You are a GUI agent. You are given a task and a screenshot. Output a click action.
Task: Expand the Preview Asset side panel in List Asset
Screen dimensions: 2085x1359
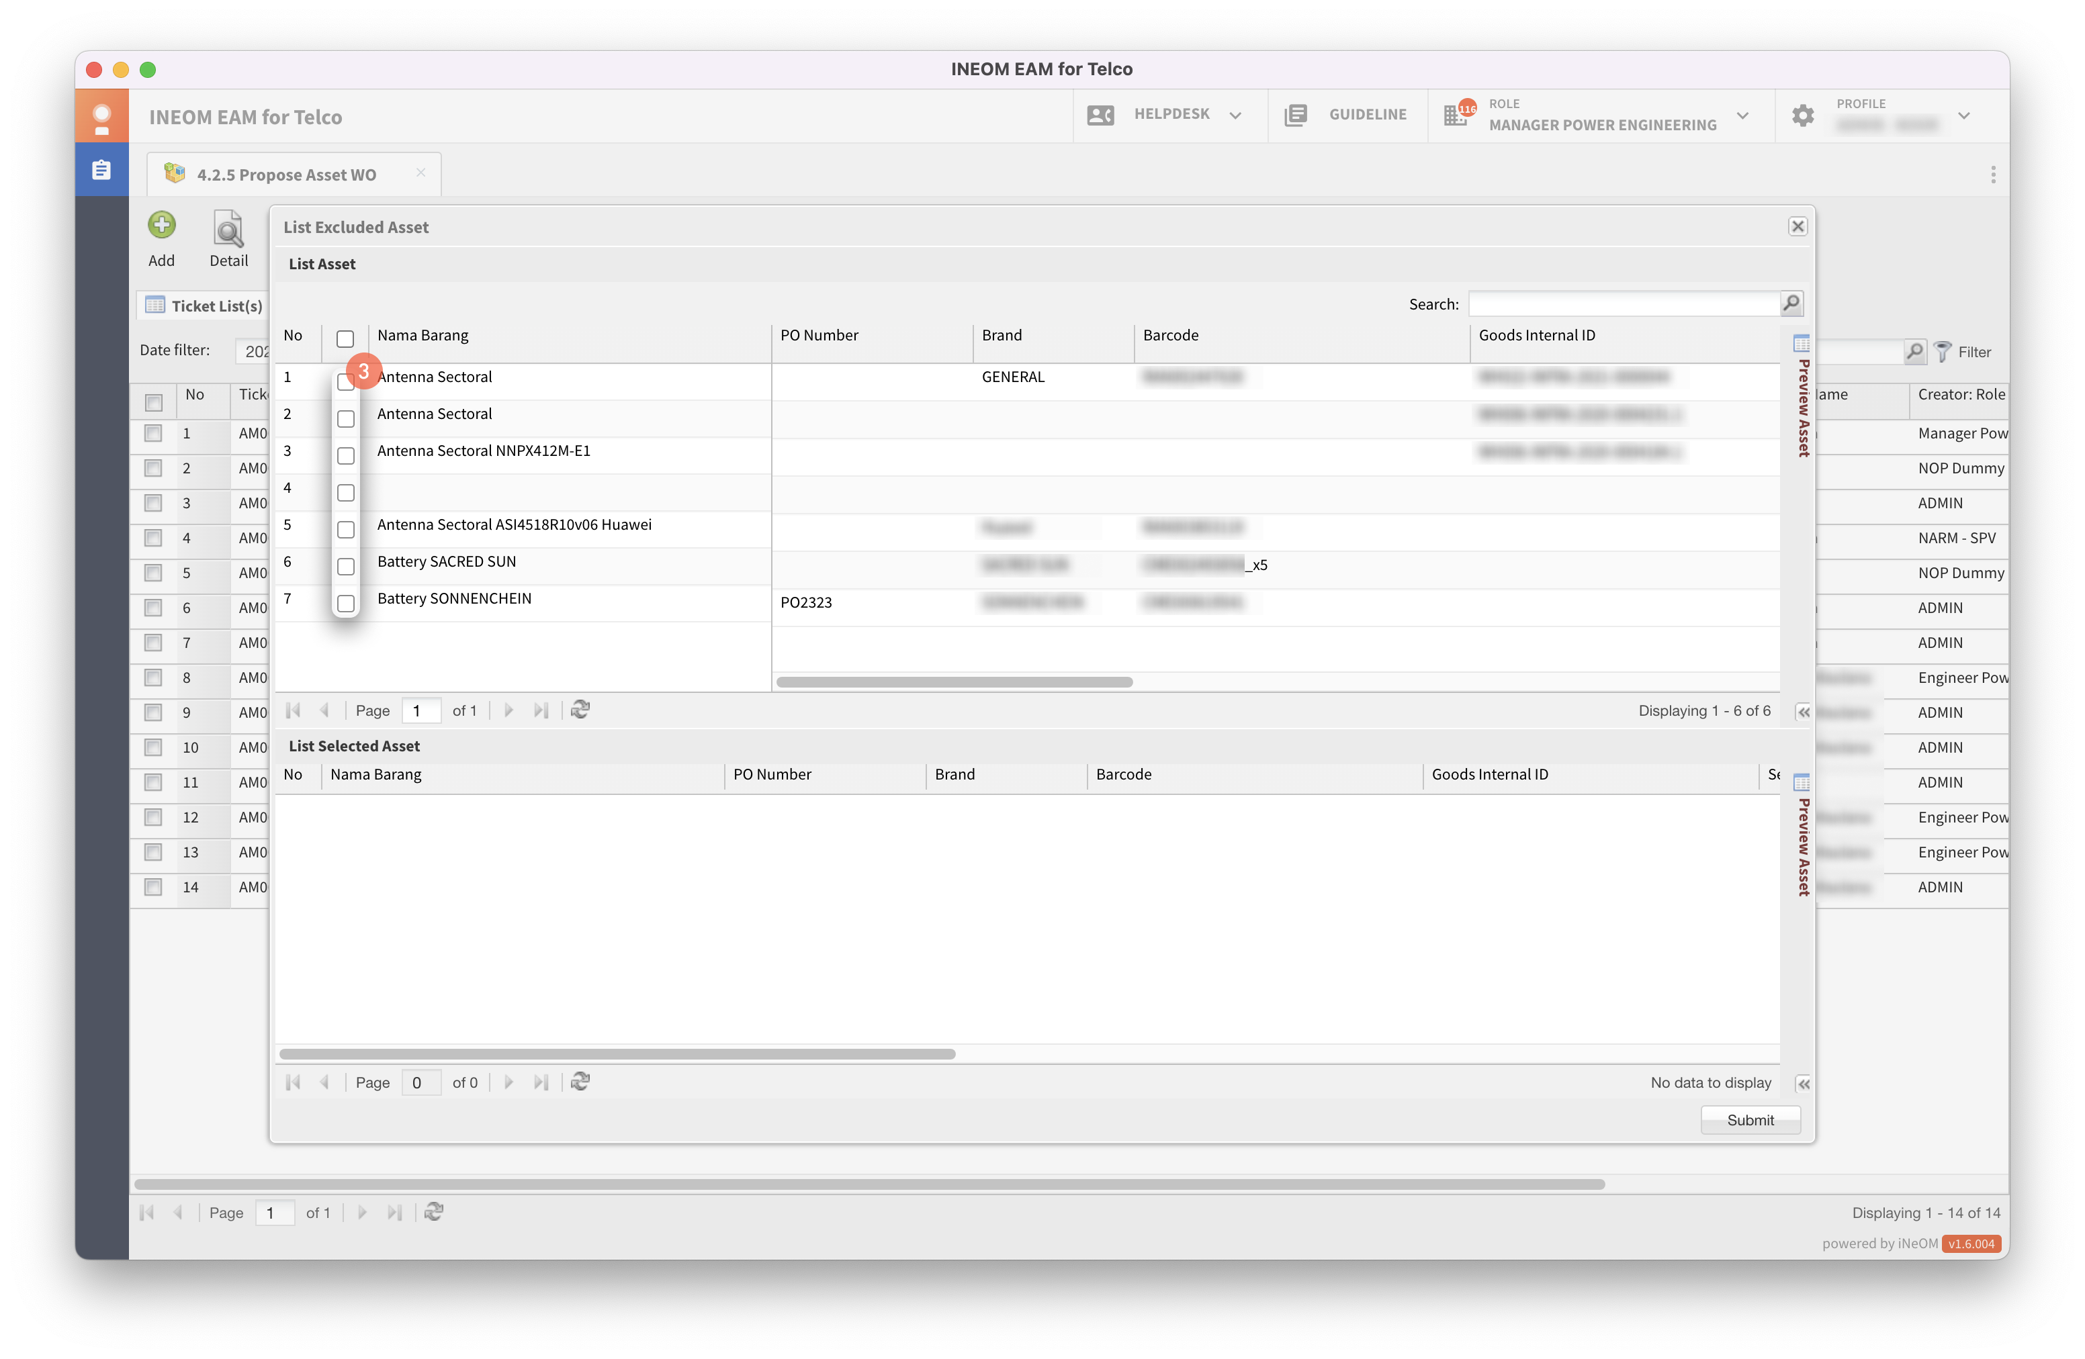click(1803, 408)
